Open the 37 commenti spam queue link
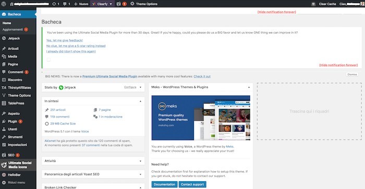 tap(91, 145)
